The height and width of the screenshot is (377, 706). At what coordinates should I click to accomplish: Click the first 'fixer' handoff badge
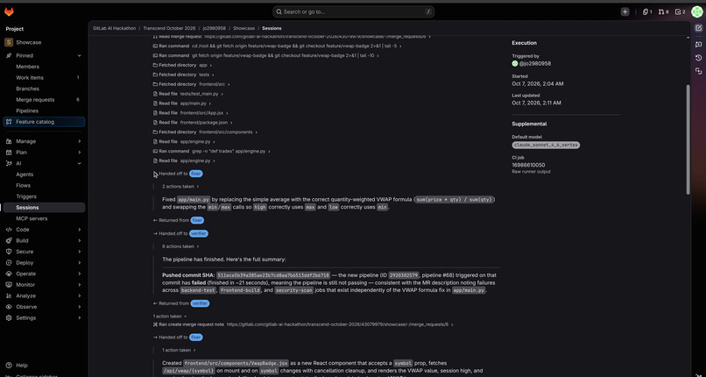pos(196,174)
